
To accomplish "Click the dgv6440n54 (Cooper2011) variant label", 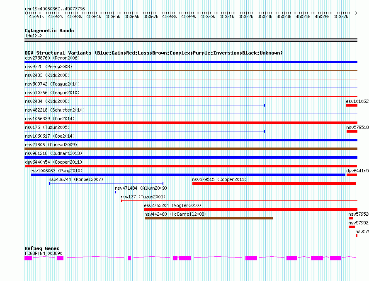I will (53, 162).
